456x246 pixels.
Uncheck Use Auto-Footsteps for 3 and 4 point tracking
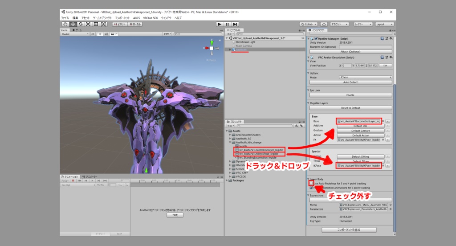point(311,184)
